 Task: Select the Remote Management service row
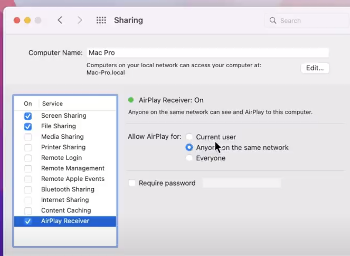[x=65, y=168]
